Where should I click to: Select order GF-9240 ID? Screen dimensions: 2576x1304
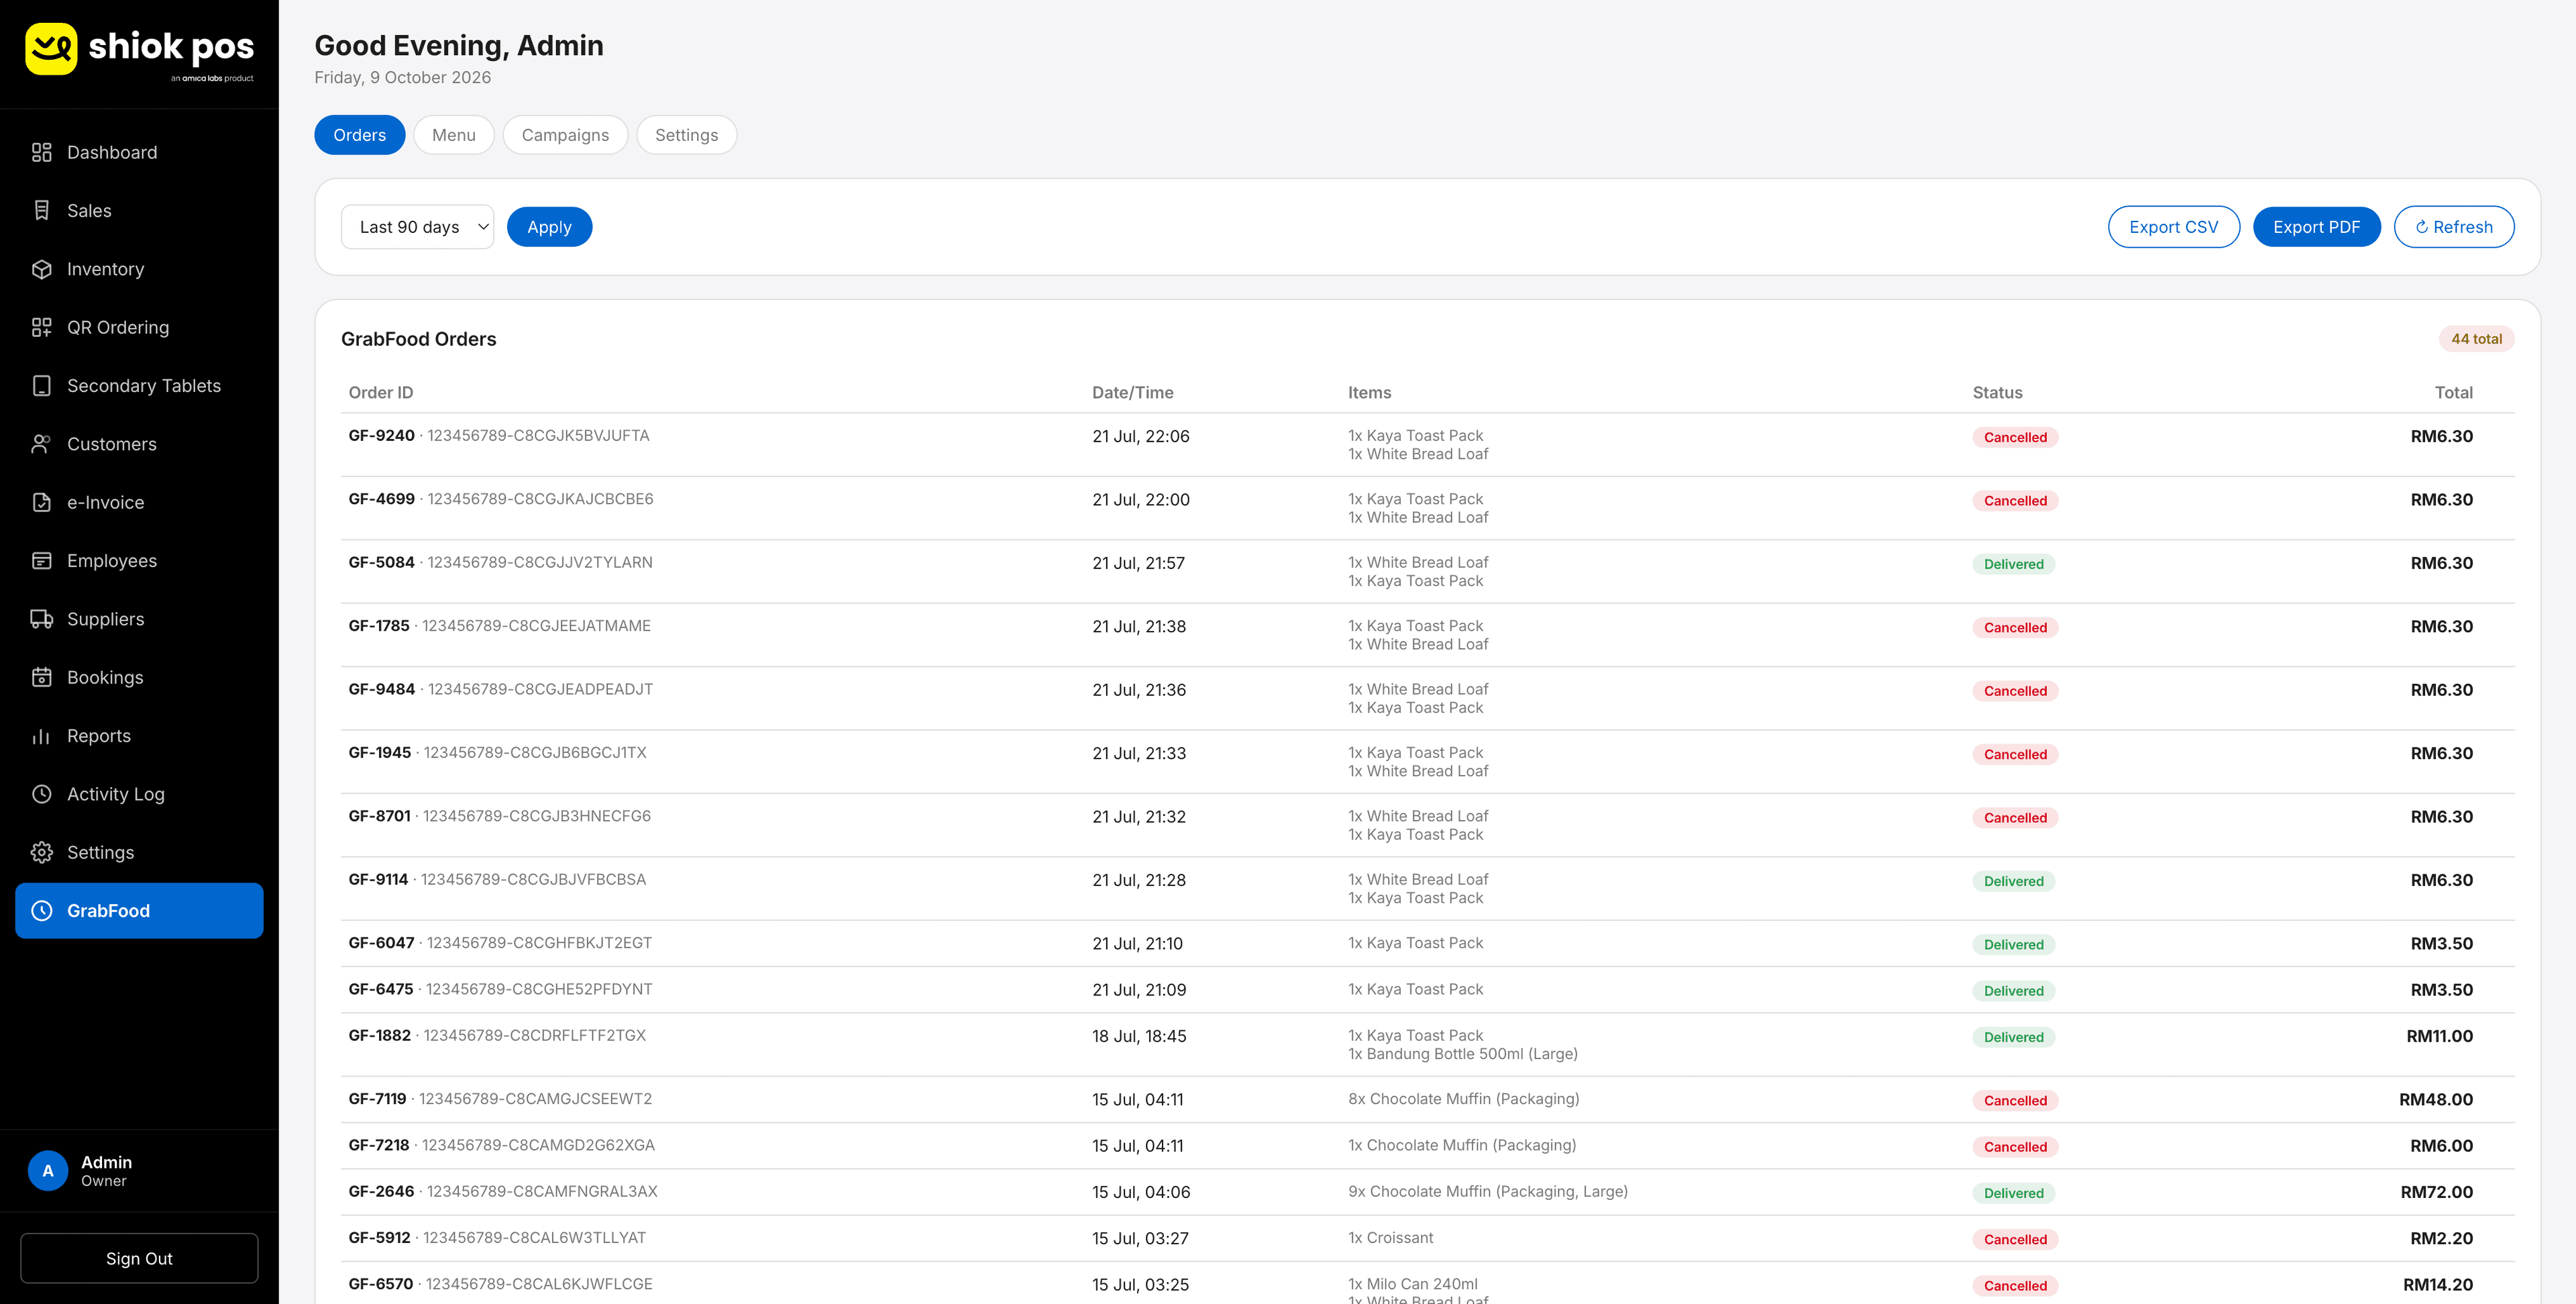point(381,436)
